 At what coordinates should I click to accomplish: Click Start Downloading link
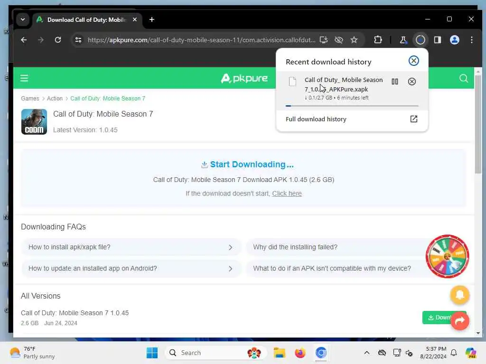pyautogui.click(x=247, y=164)
